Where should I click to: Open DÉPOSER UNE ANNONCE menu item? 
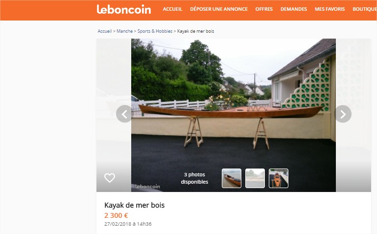click(x=219, y=9)
